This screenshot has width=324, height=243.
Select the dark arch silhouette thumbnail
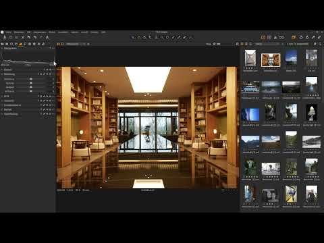[x=312, y=112]
